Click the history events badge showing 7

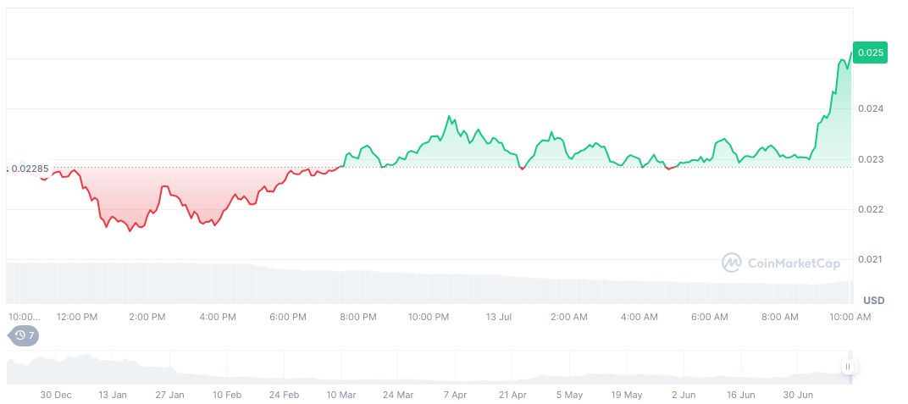click(x=24, y=335)
